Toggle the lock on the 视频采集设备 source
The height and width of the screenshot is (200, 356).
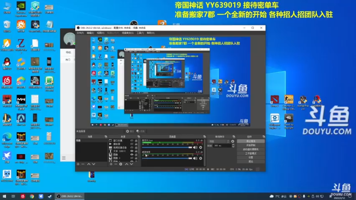(x=136, y=148)
